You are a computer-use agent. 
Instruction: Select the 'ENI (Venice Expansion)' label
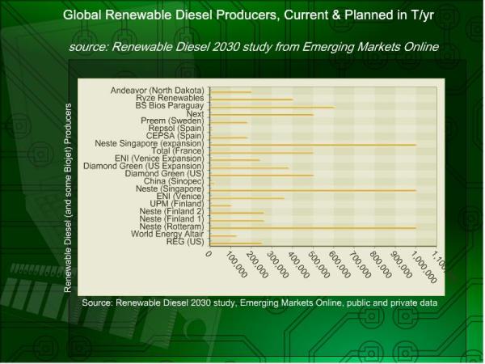pyautogui.click(x=159, y=159)
